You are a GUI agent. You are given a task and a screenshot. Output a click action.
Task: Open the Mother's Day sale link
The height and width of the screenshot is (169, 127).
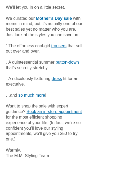click(x=54, y=18)
